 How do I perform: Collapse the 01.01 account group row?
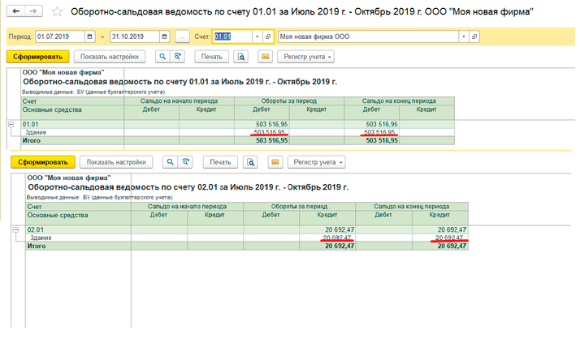(11, 124)
